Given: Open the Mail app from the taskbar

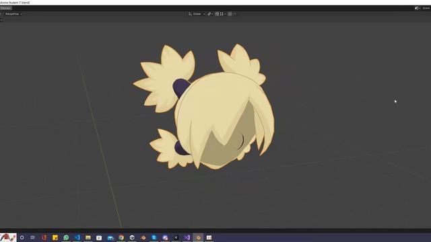Looking at the screenshot, I should [x=110, y=237].
